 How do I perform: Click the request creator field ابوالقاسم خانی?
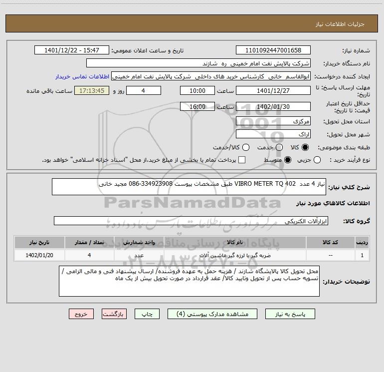(211, 76)
